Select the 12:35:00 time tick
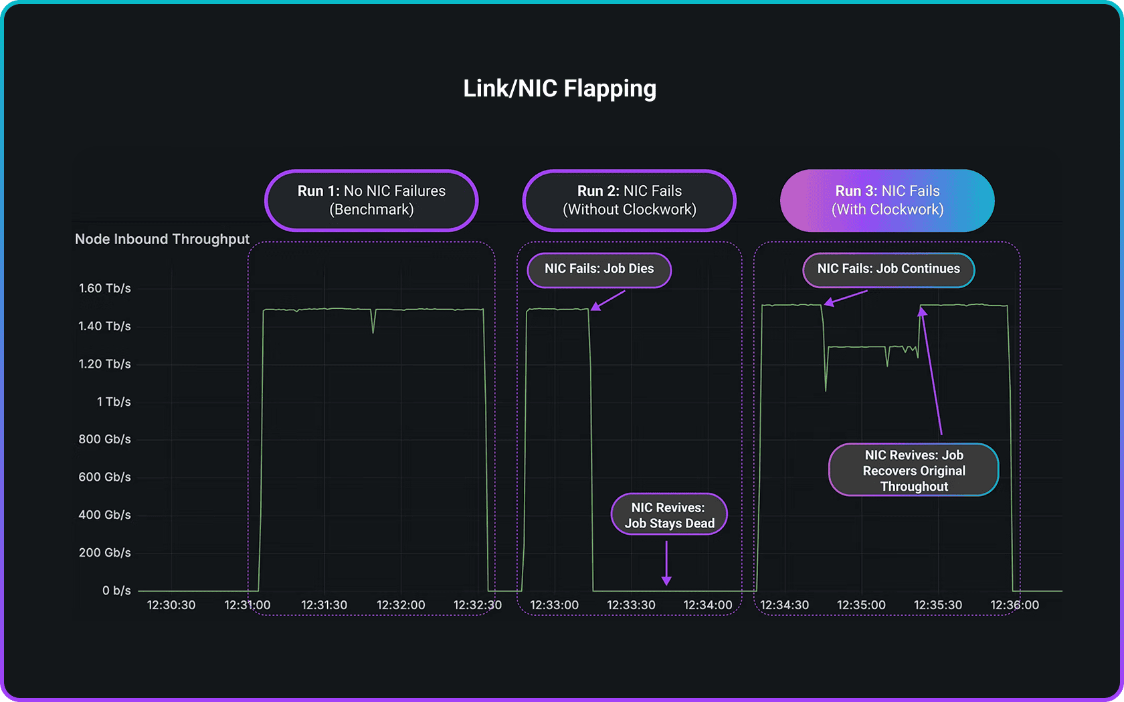Screen dimensions: 1124x702 coord(861,605)
